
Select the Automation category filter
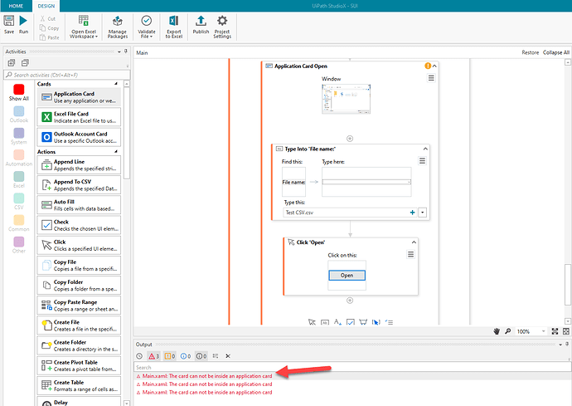pos(19,158)
